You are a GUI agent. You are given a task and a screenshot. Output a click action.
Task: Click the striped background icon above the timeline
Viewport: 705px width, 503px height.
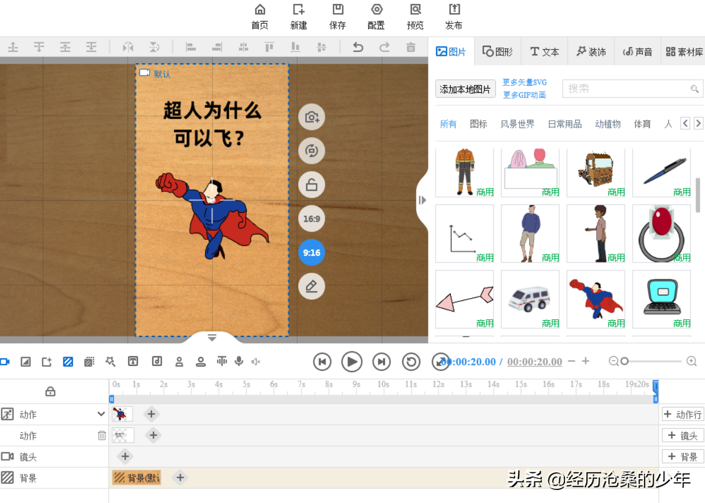(x=68, y=361)
